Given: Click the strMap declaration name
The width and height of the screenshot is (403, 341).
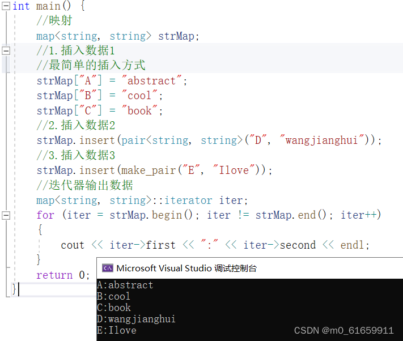Looking at the screenshot, I should (176, 36).
